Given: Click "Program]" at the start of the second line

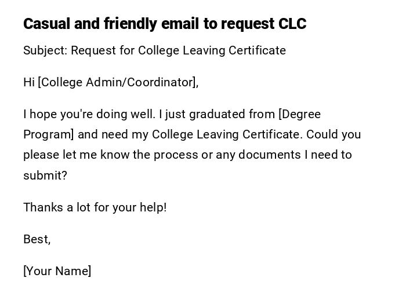Looking at the screenshot, I should click(49, 134).
